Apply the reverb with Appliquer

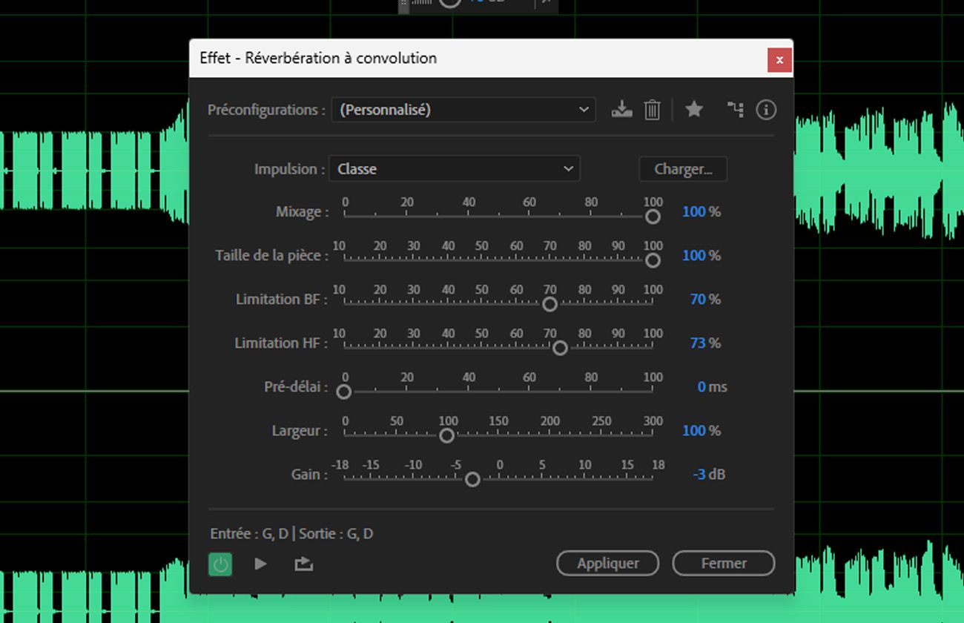tap(607, 563)
